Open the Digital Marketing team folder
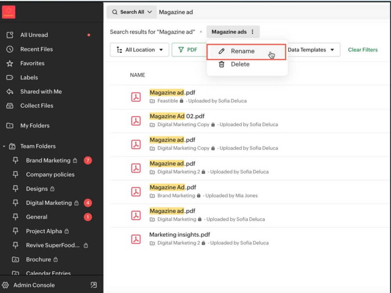The image size is (391, 293). click(x=48, y=203)
